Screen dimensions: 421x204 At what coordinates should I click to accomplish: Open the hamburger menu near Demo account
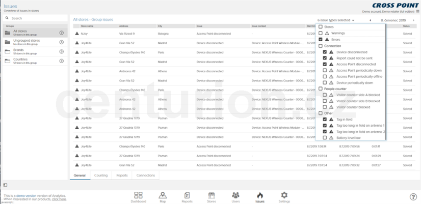pos(417,11)
